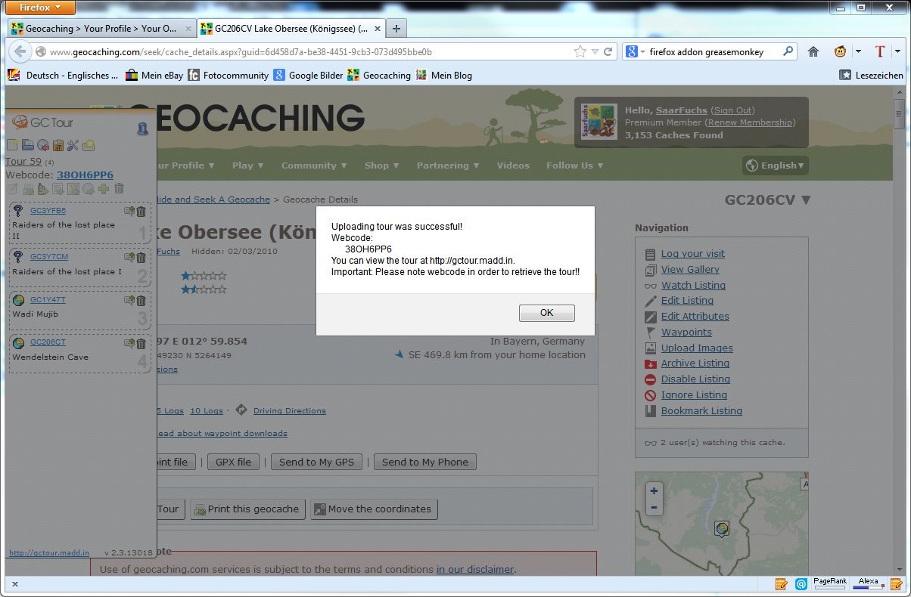Click the trash icon in GCTour tour toolbar
Image resolution: width=911 pixels, height=597 pixels.
pyautogui.click(x=119, y=189)
